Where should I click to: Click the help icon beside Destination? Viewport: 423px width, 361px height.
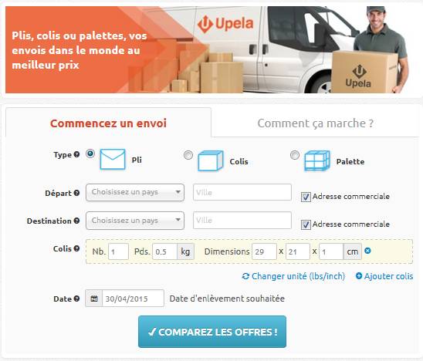tap(76, 221)
